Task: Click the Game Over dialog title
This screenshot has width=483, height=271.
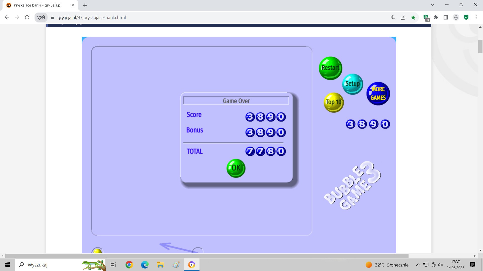Action: (x=236, y=101)
